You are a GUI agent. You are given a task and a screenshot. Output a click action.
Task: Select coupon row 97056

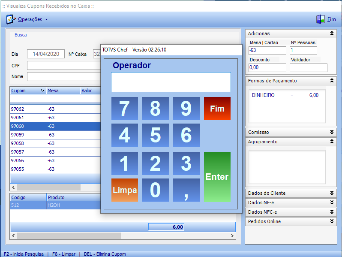click(55, 160)
